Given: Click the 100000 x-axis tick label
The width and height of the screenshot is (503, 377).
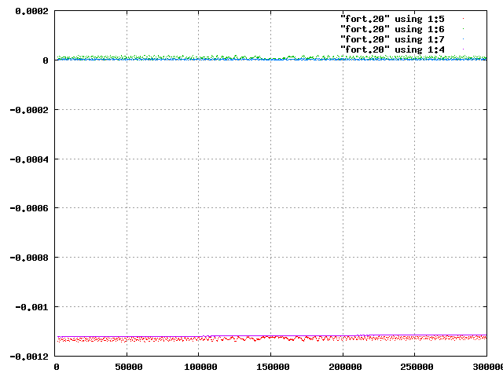Looking at the screenshot, I should pos(200,367).
